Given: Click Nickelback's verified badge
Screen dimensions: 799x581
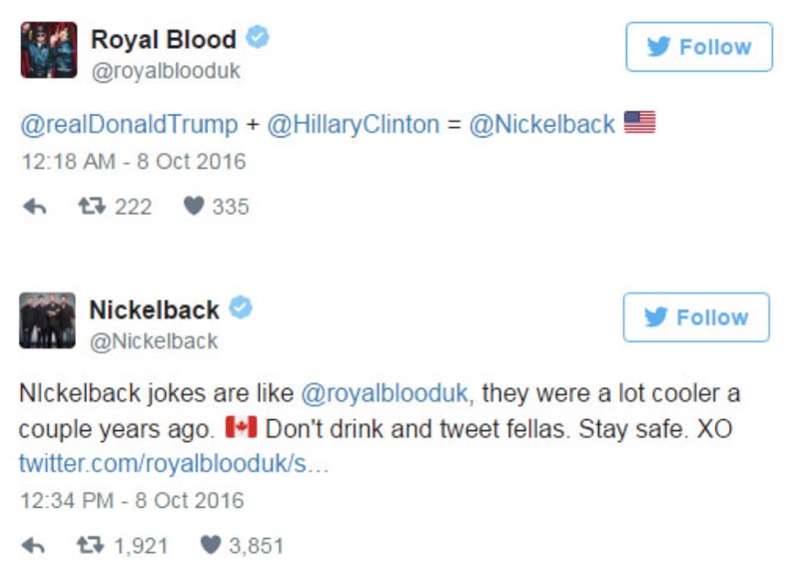Looking at the screenshot, I should pos(241,309).
